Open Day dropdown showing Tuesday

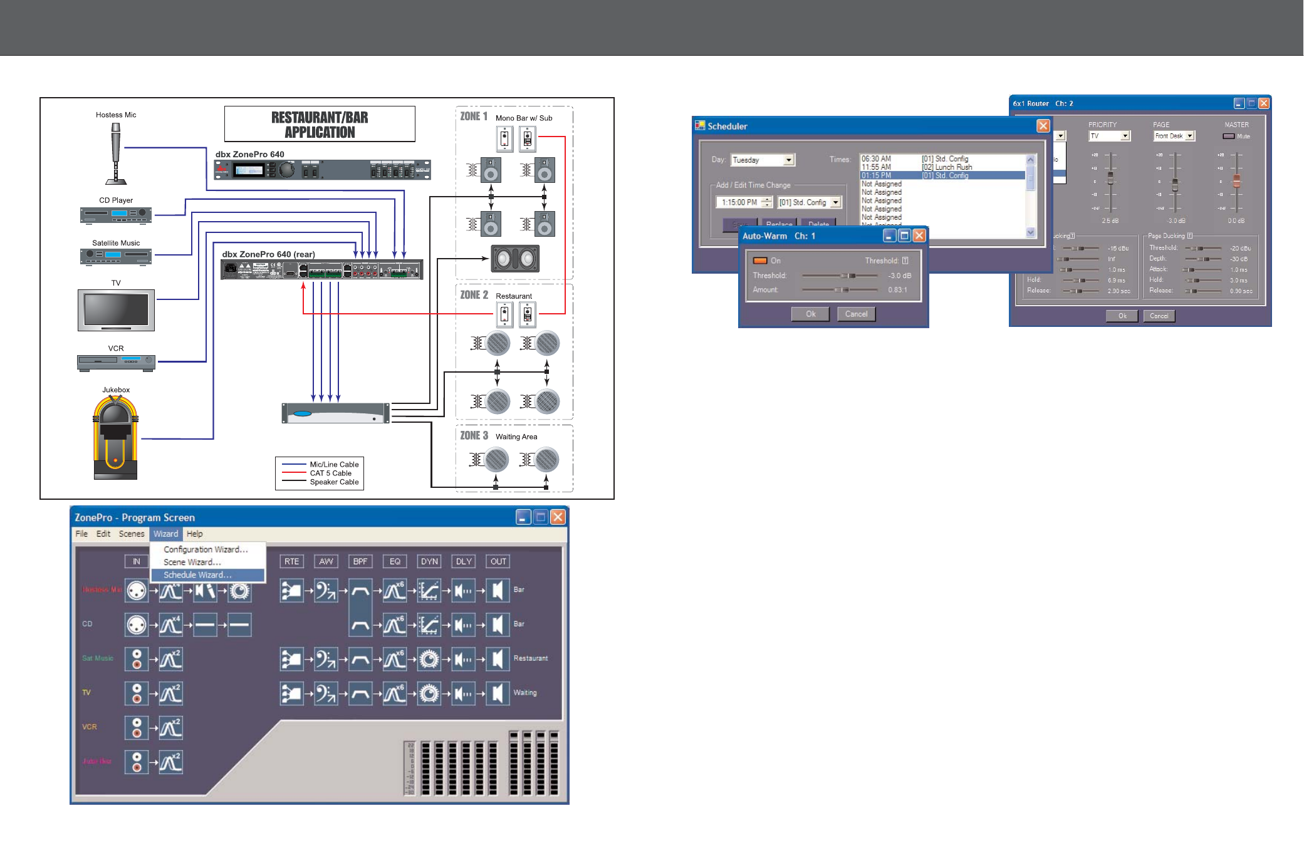pos(763,160)
